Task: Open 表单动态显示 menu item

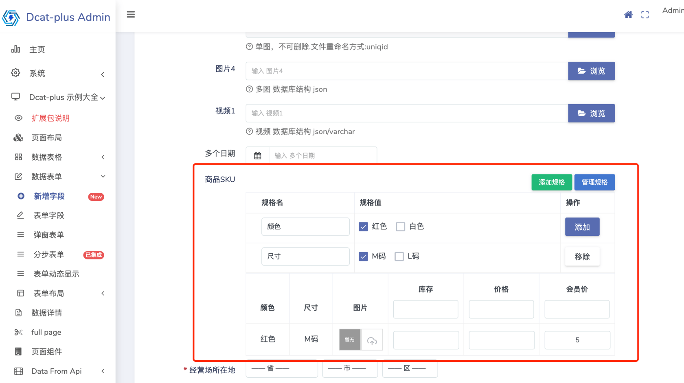Action: pos(57,274)
